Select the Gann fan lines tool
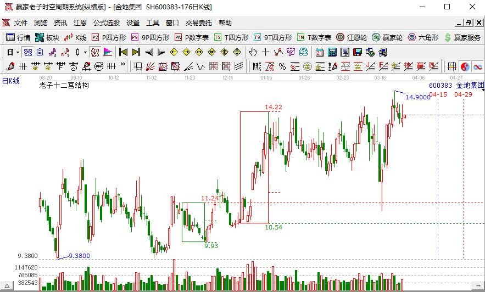This screenshot has width=485, height=292. point(150,66)
